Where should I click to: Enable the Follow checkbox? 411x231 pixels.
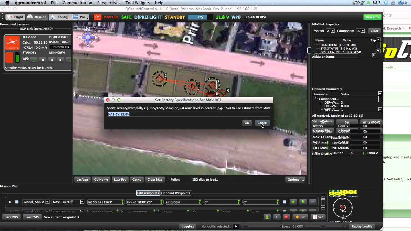(167, 180)
